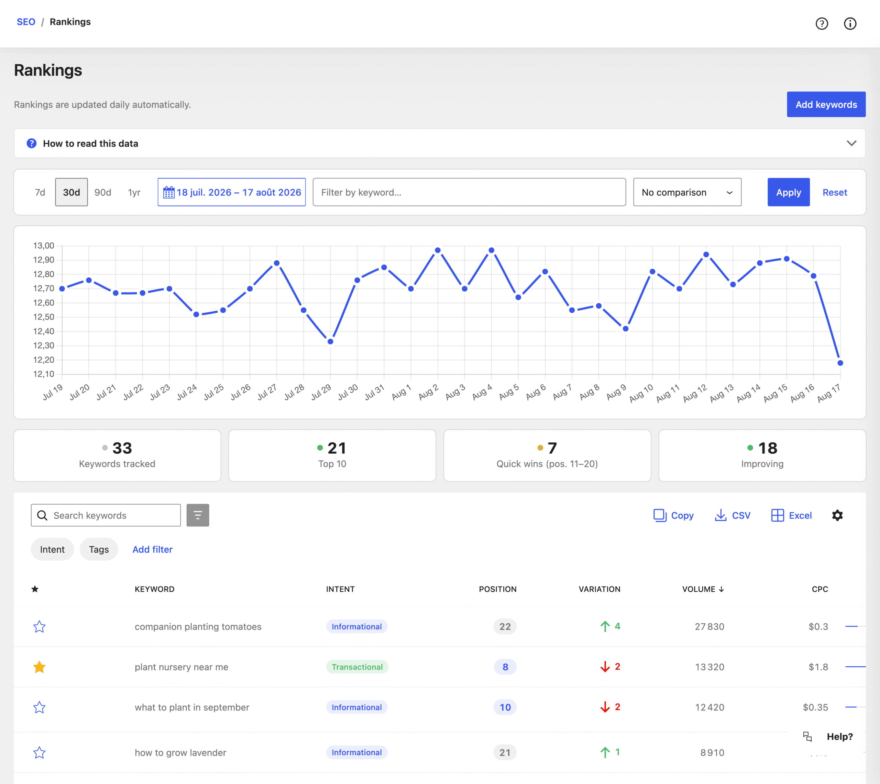The width and height of the screenshot is (880, 784).
Task: Expand the How to read this data chevron
Action: [x=851, y=143]
